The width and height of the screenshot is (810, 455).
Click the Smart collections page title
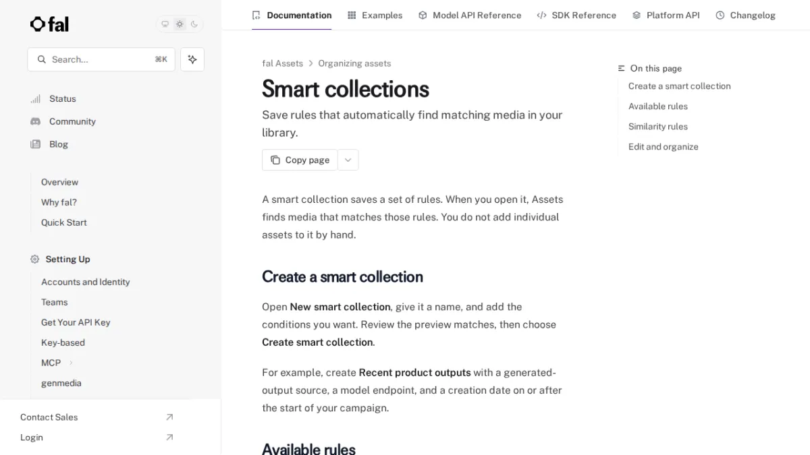[x=346, y=89]
